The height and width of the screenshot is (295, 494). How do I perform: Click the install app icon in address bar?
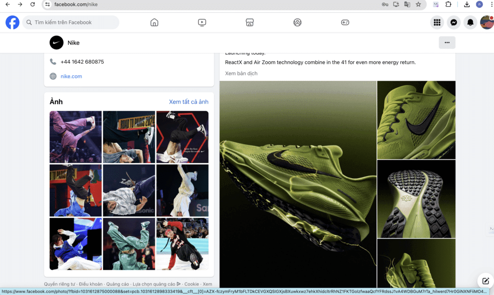pos(396,4)
